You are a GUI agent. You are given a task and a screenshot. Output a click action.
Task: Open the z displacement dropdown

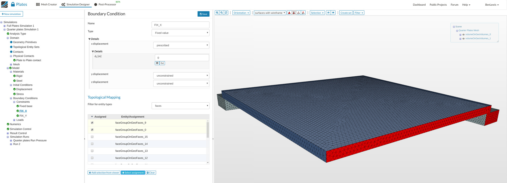[x=181, y=84]
